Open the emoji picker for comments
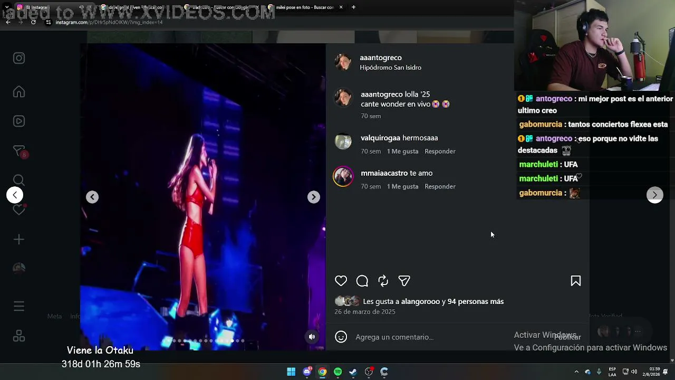The width and height of the screenshot is (675, 380). click(x=341, y=337)
